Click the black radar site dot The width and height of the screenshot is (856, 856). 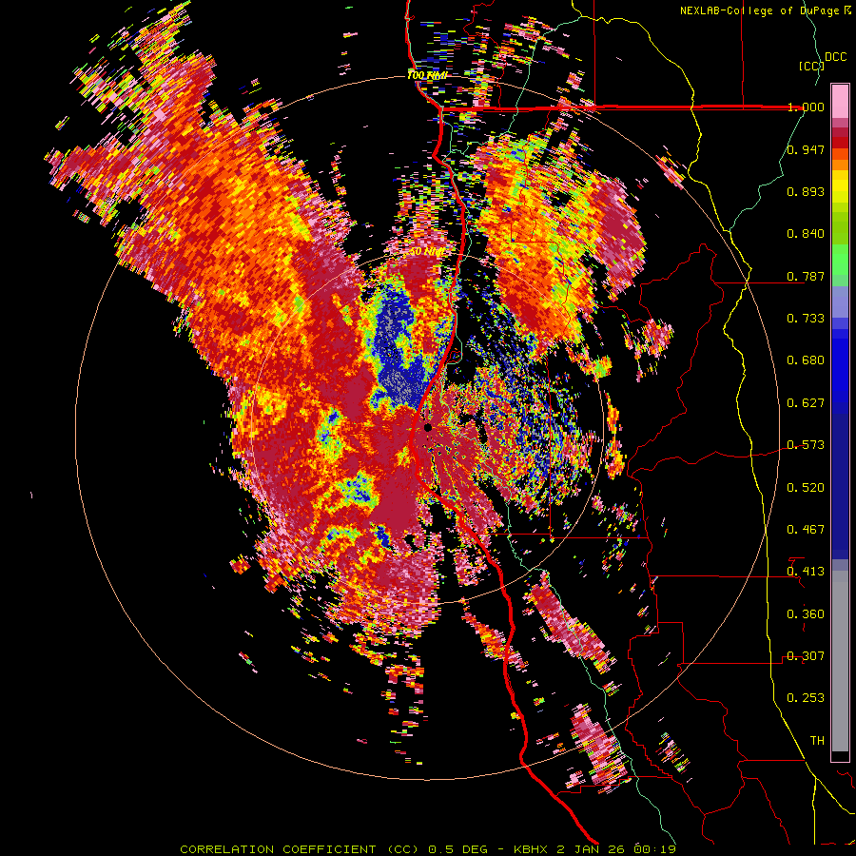[x=428, y=427]
